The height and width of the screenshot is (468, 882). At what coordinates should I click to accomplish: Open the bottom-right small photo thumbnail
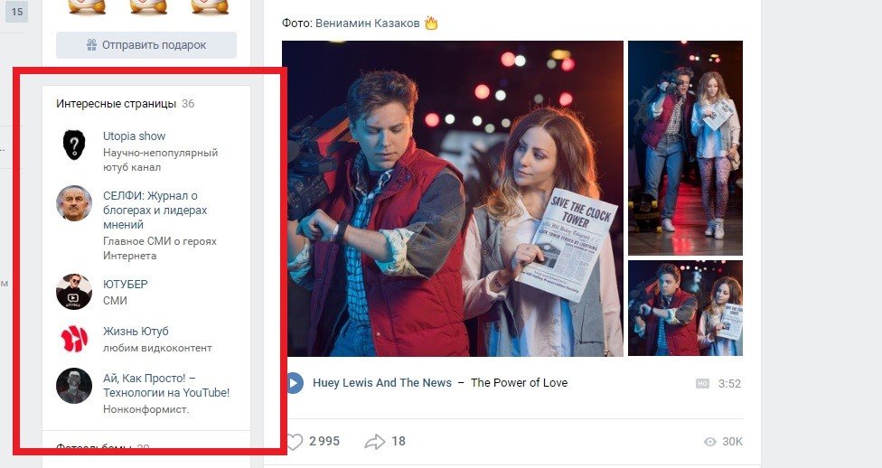(x=685, y=308)
